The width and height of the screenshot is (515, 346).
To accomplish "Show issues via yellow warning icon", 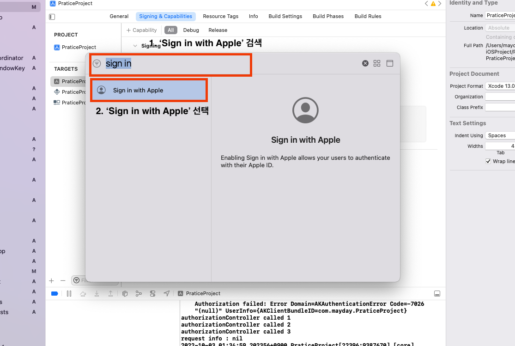I will [433, 4].
